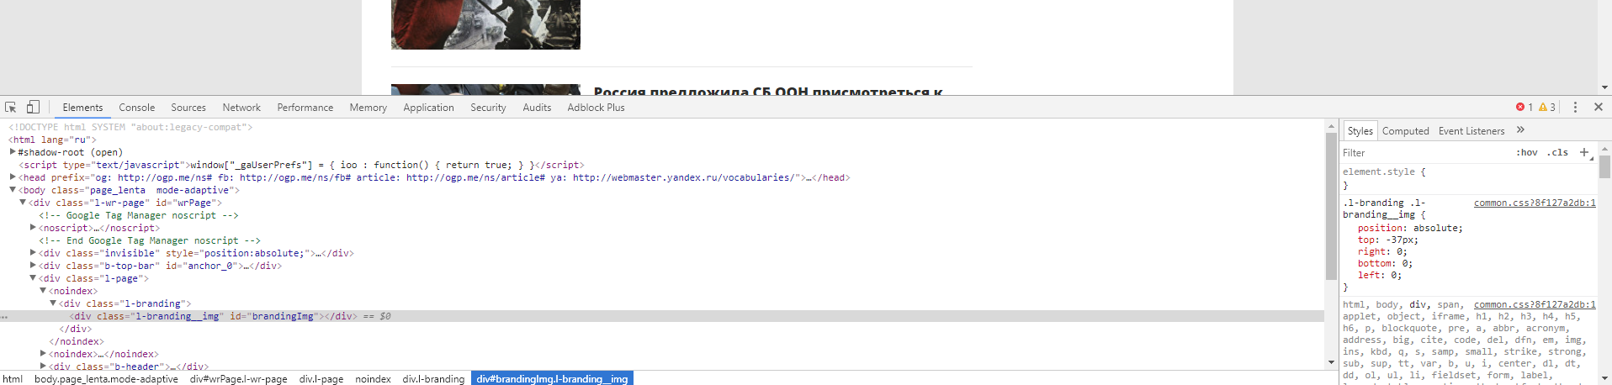Switch to the Performance tab
This screenshot has height=385, width=1612.
pyautogui.click(x=305, y=108)
